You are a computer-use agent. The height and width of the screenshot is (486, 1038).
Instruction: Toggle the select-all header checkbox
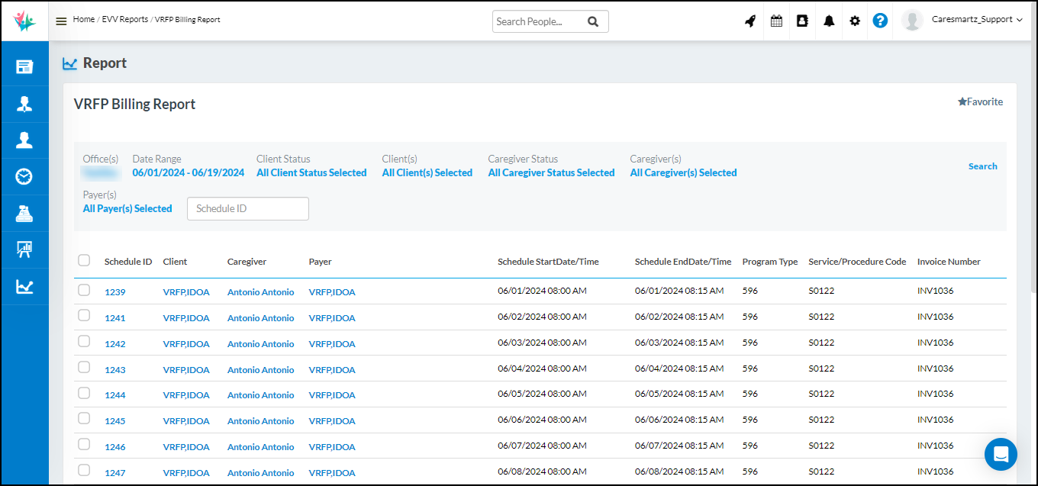[x=84, y=261]
